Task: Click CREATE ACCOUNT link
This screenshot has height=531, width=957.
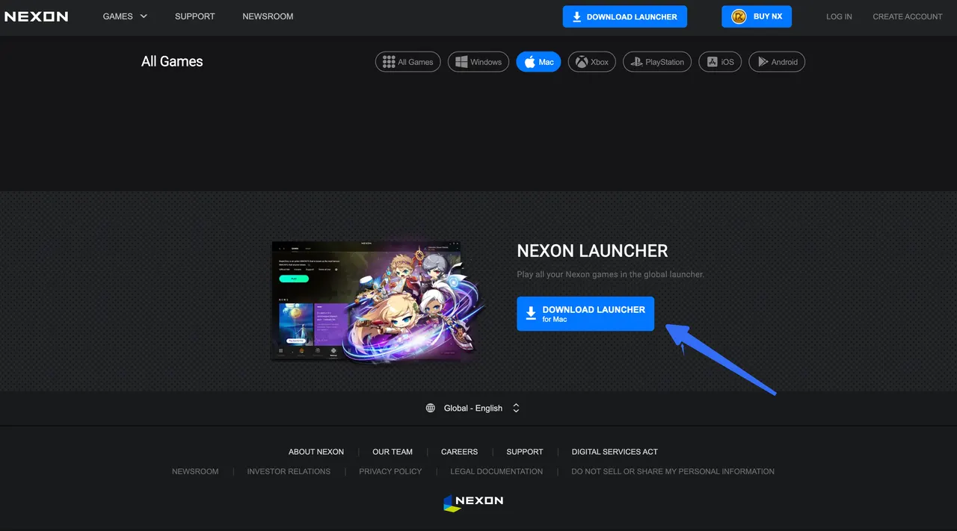Action: 908,16
